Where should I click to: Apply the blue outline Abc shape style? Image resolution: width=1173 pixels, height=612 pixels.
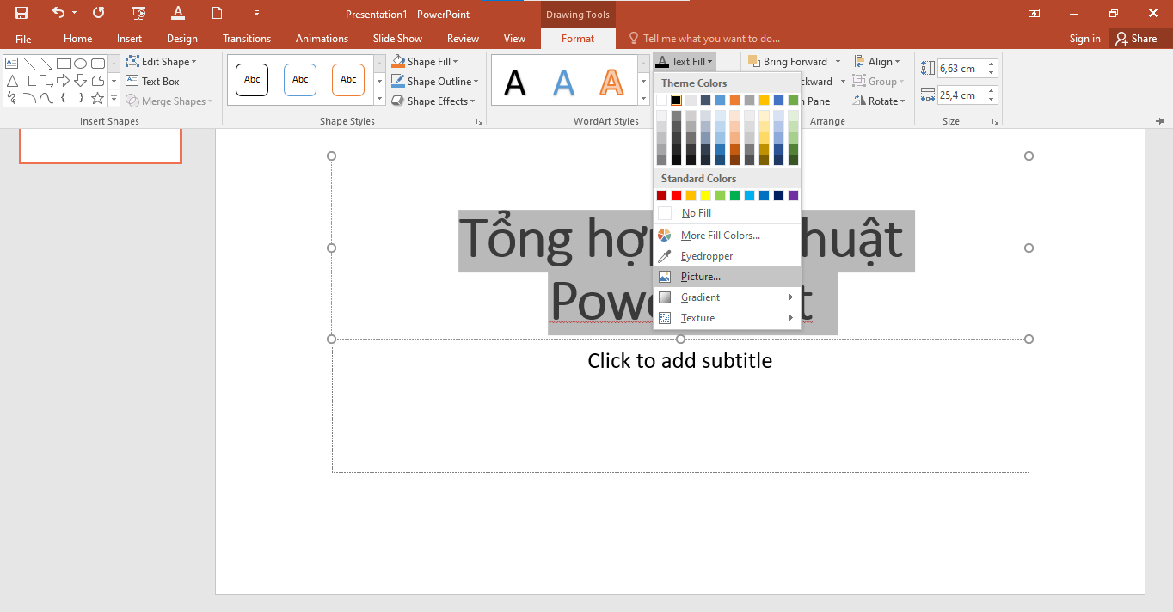coord(300,80)
